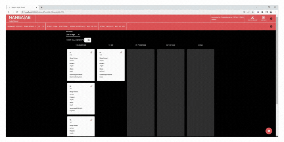This screenshot has width=284, height=142.
Task: Reload the page in the browser
Action: point(17,12)
